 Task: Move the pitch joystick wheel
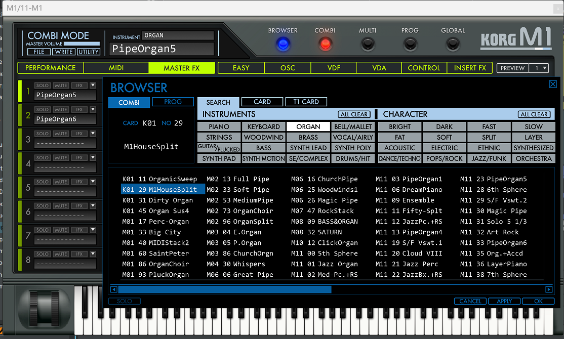(x=44, y=309)
